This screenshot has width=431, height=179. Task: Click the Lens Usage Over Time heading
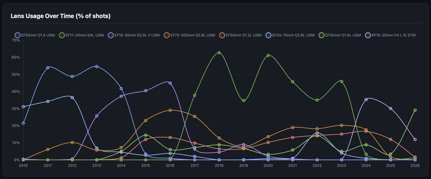[60, 16]
